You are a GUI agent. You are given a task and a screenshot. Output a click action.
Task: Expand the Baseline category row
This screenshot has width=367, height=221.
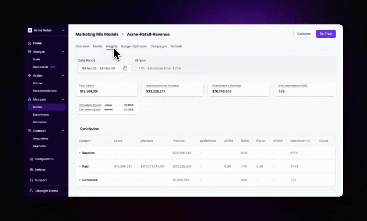[x=80, y=153]
